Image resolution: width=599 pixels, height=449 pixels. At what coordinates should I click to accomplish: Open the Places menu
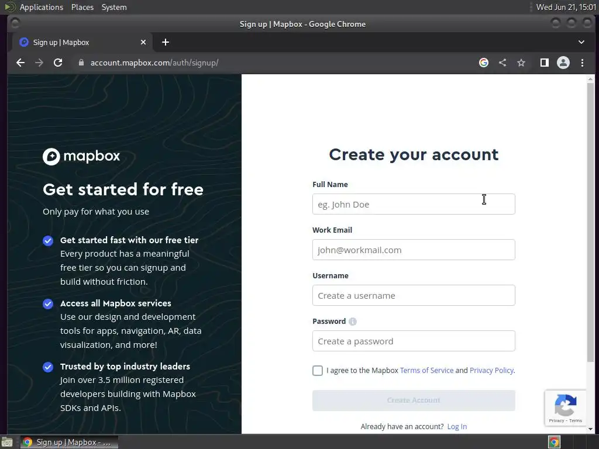(82, 7)
